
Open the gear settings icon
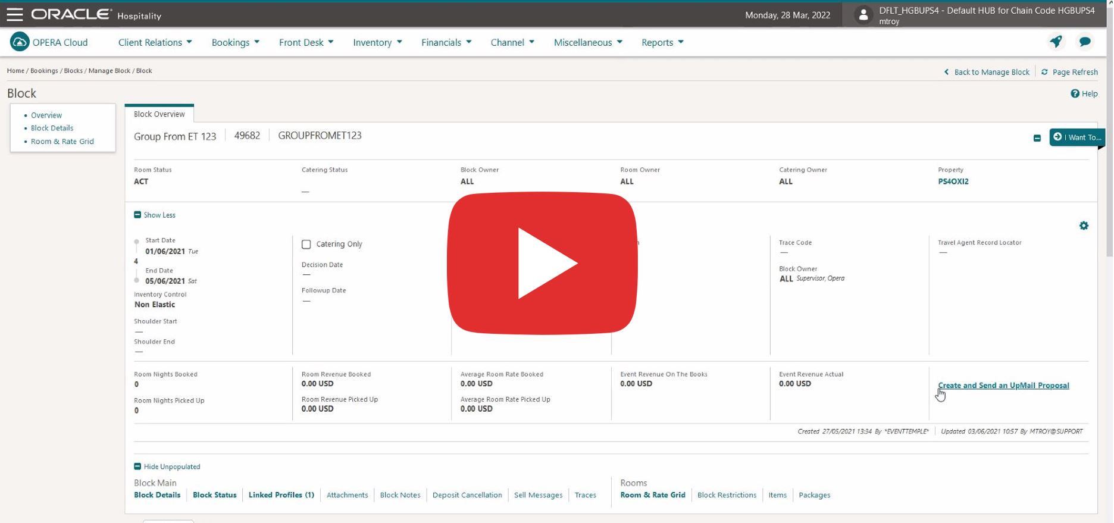pyautogui.click(x=1084, y=226)
